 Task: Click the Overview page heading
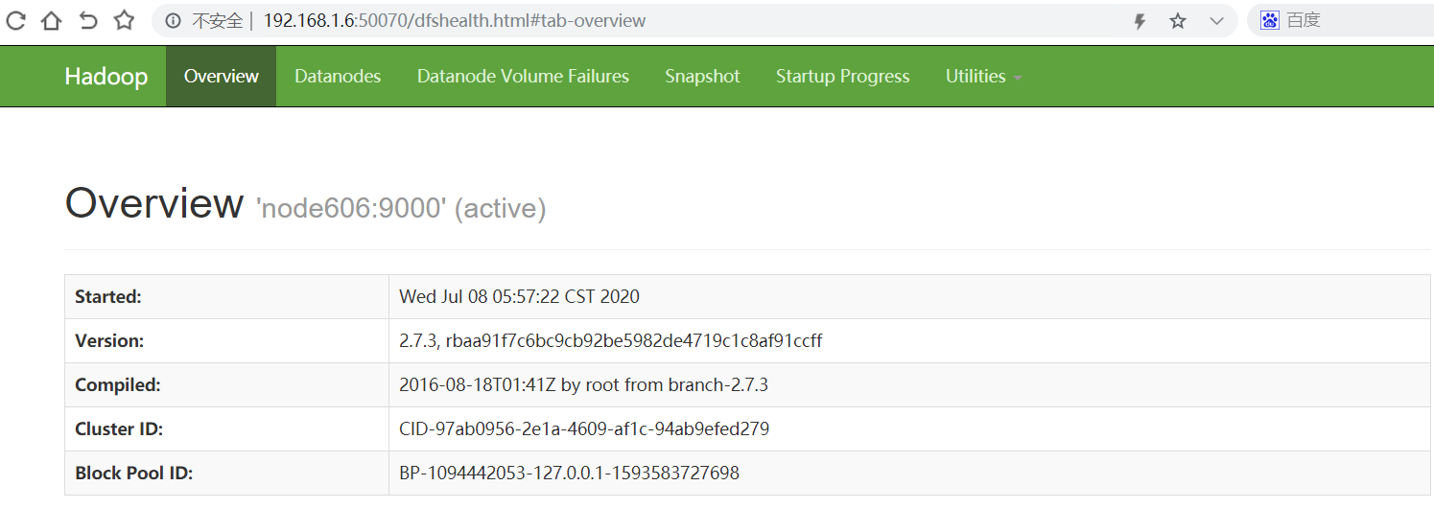[154, 203]
